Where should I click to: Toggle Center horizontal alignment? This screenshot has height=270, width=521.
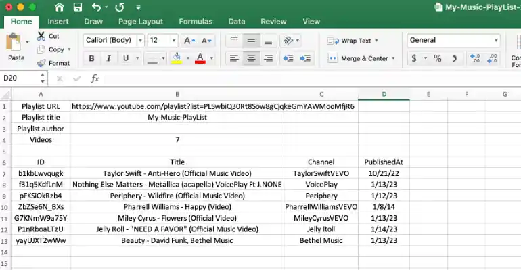tap(251, 58)
